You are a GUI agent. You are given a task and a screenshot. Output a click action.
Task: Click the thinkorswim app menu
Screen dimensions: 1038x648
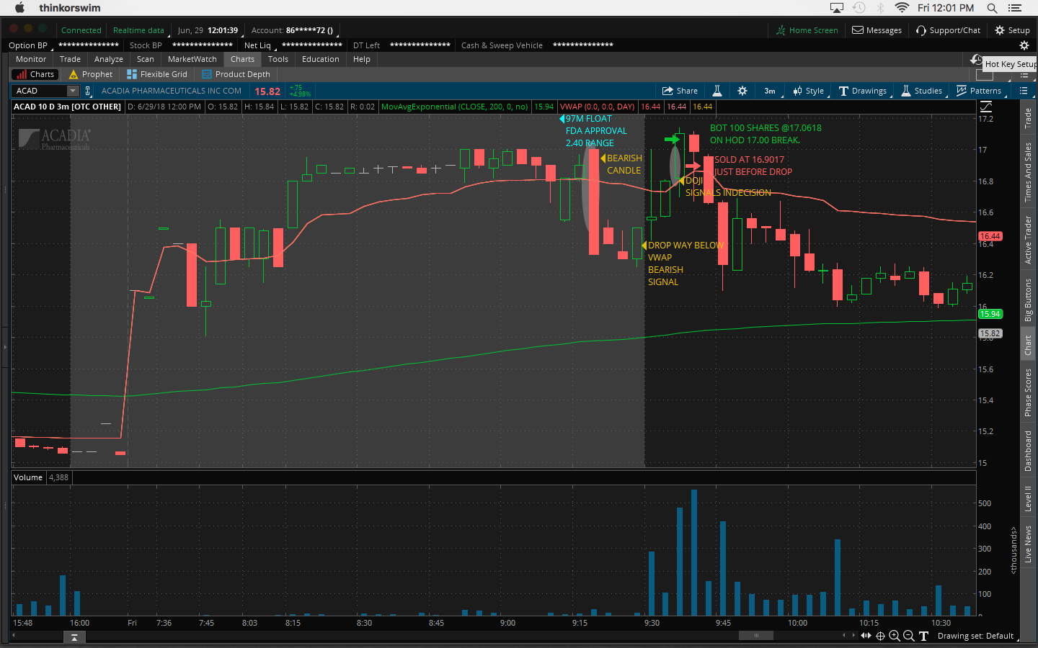click(70, 8)
